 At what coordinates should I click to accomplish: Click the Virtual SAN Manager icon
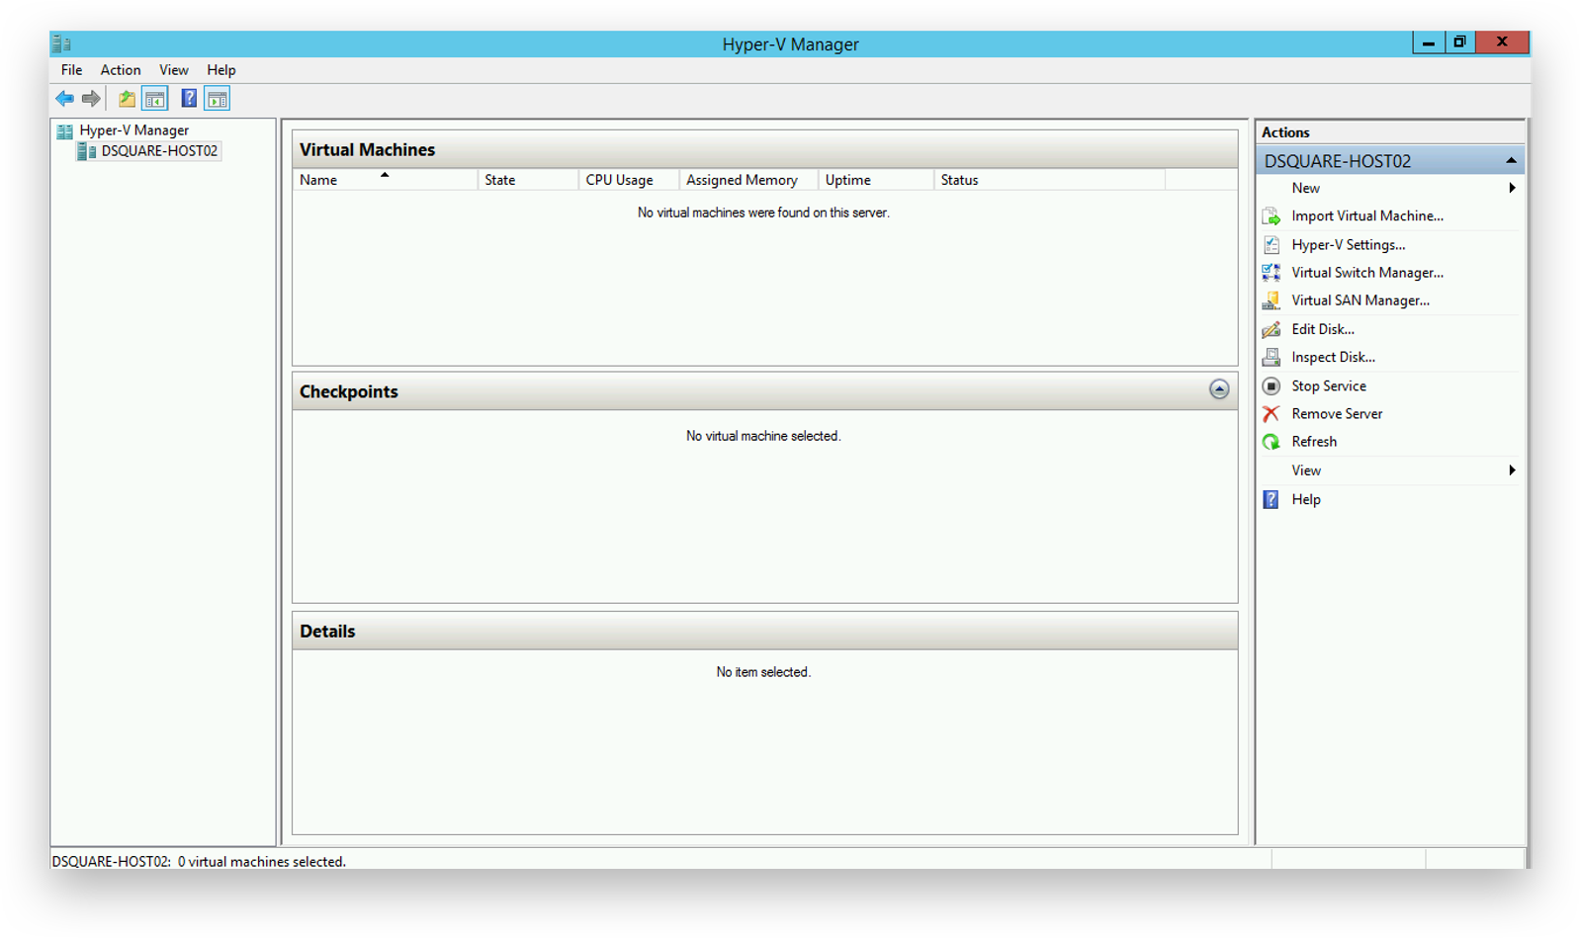click(x=1272, y=300)
